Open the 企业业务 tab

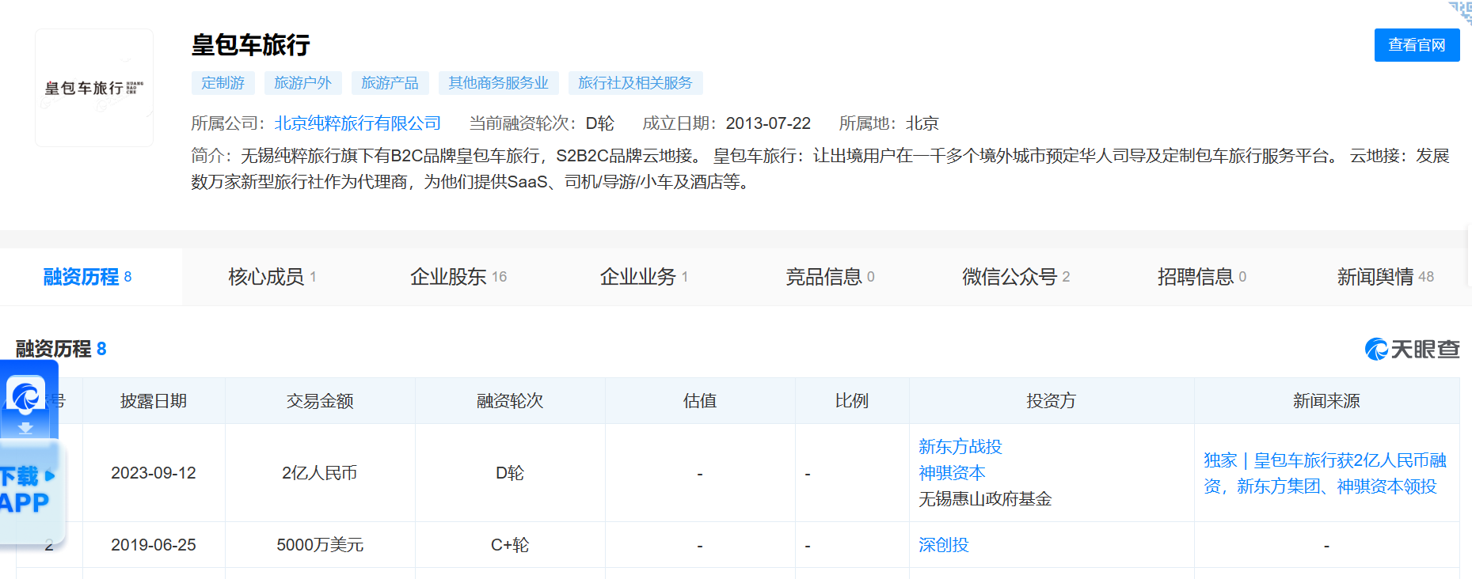(643, 277)
